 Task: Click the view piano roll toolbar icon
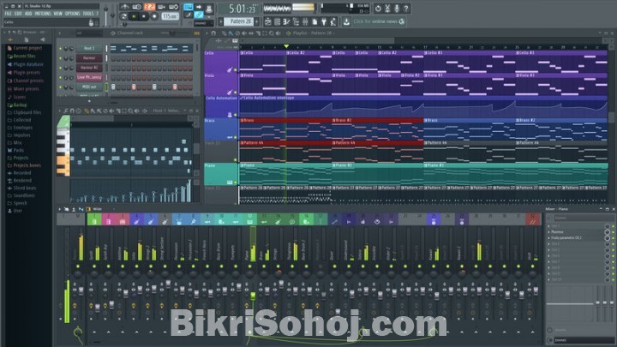click(285, 21)
